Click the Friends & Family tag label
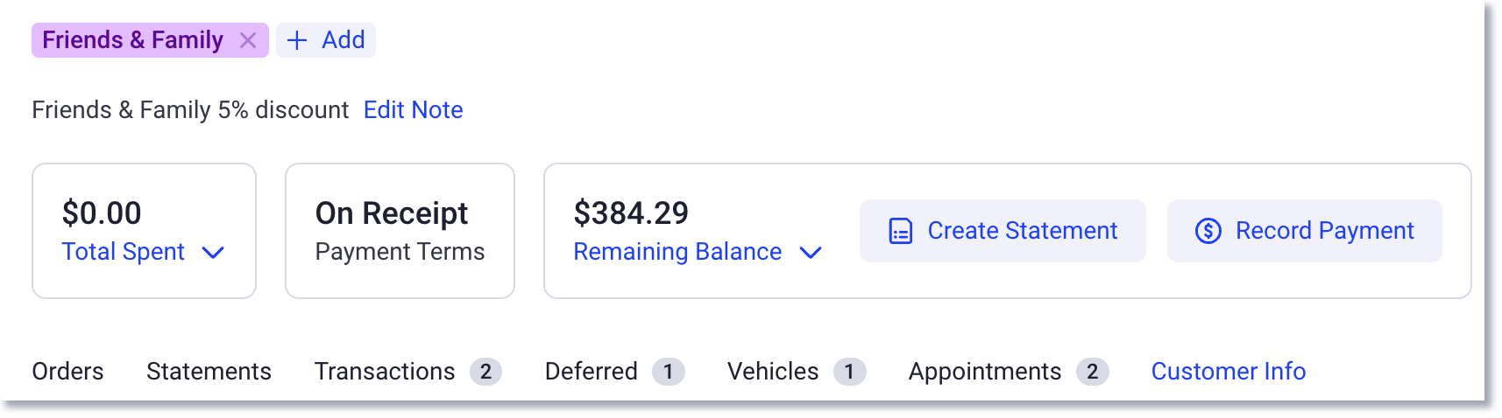The height and width of the screenshot is (418, 1502). click(132, 40)
